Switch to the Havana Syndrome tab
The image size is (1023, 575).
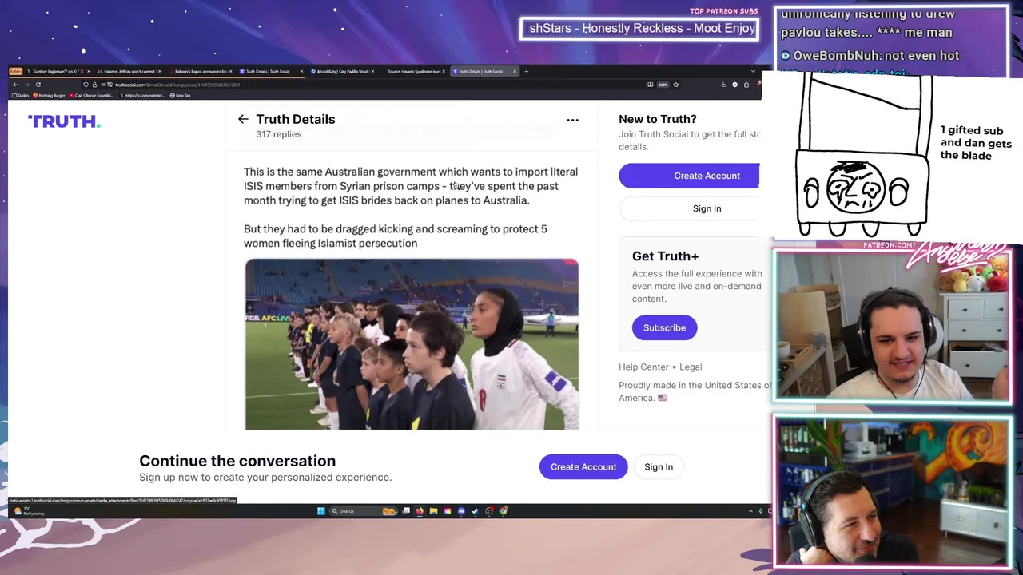coord(414,71)
